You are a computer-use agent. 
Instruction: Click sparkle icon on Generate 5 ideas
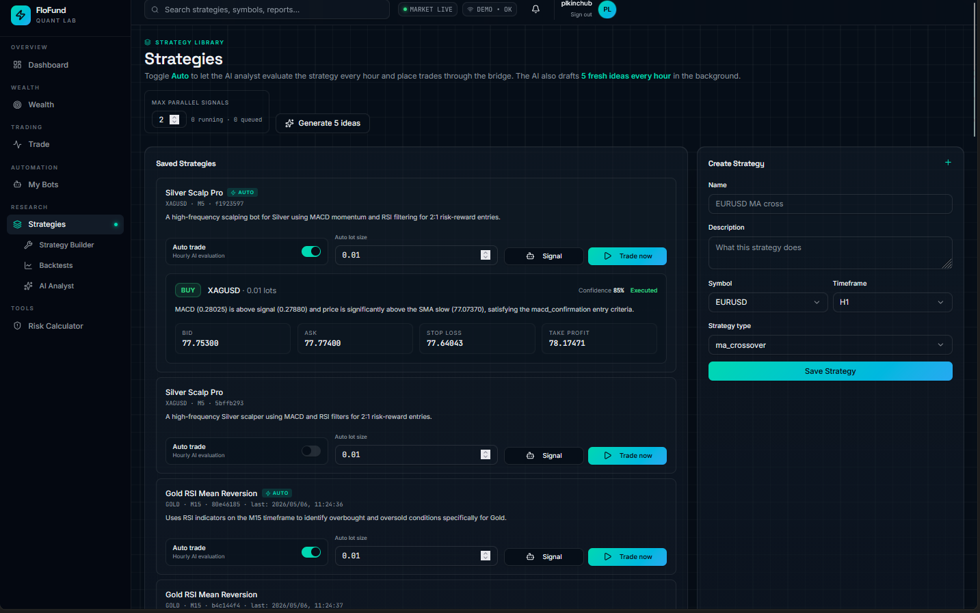[x=290, y=123]
